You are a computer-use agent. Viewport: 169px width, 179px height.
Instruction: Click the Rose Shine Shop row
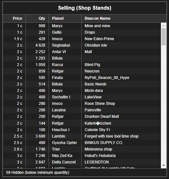click(82, 104)
